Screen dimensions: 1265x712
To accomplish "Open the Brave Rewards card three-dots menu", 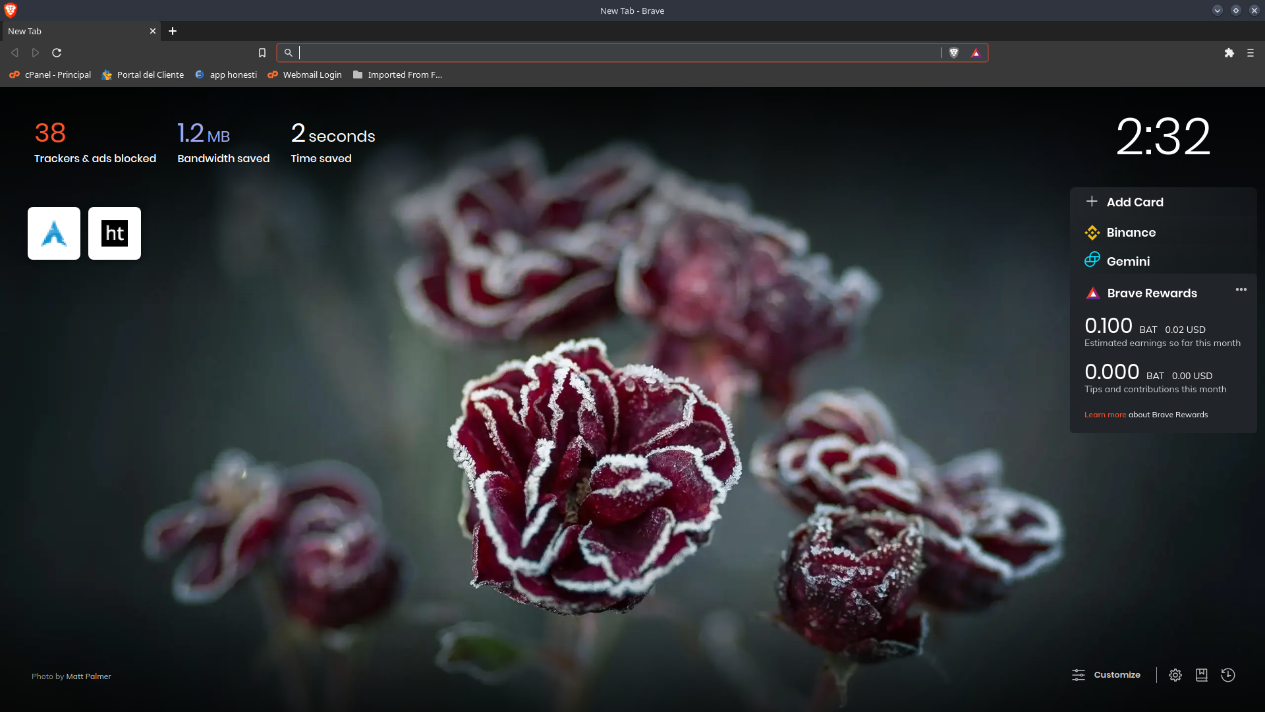I will [x=1241, y=289].
